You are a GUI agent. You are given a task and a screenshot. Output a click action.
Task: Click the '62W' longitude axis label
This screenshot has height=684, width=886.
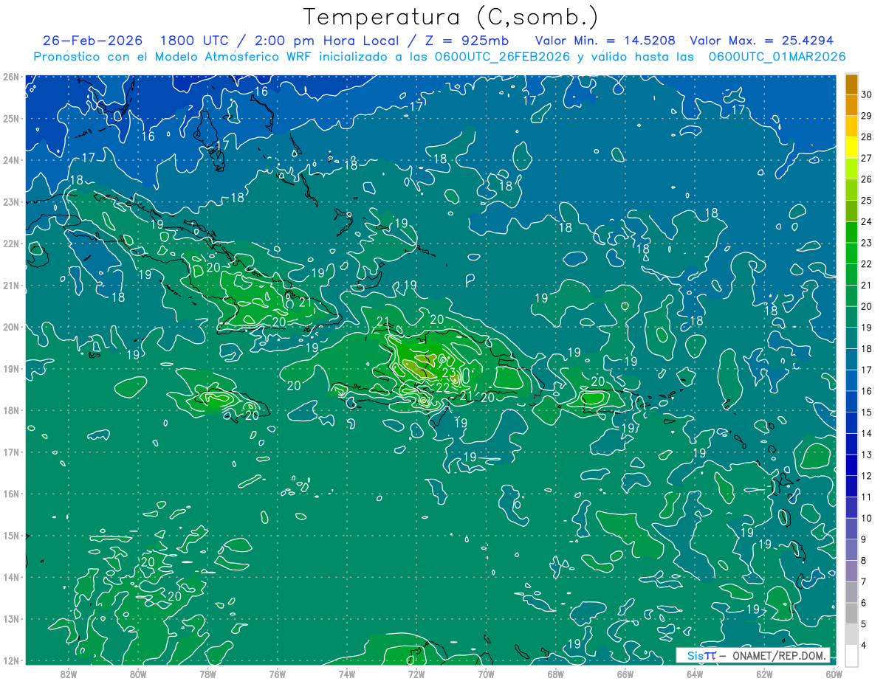pyautogui.click(x=764, y=674)
